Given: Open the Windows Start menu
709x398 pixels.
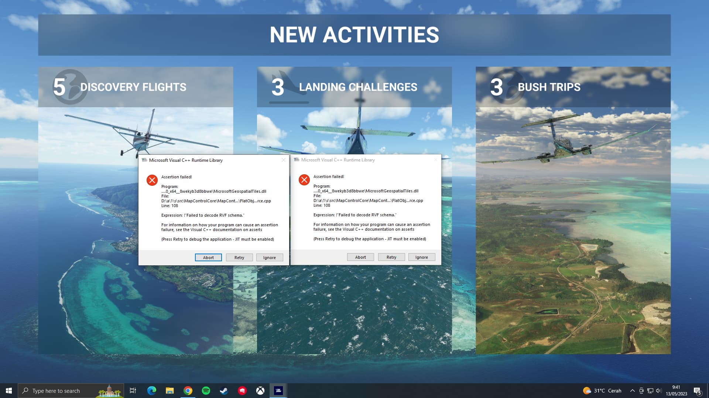Looking at the screenshot, I should point(9,391).
